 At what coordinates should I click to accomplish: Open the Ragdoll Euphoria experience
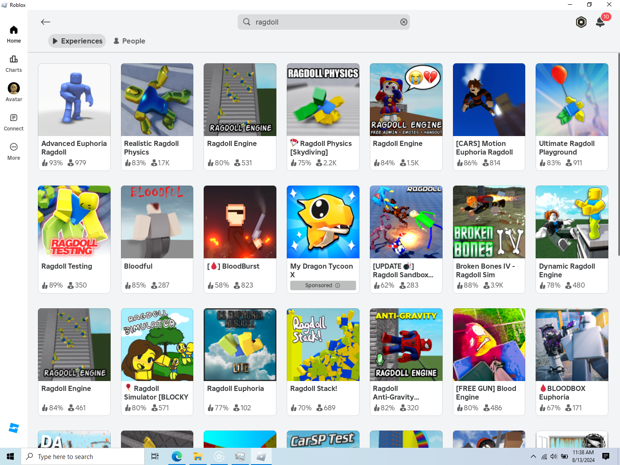click(x=240, y=362)
